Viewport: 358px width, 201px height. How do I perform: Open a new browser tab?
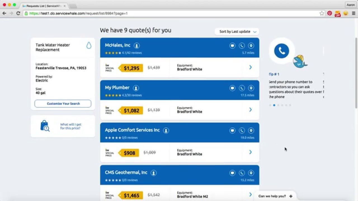click(73, 6)
